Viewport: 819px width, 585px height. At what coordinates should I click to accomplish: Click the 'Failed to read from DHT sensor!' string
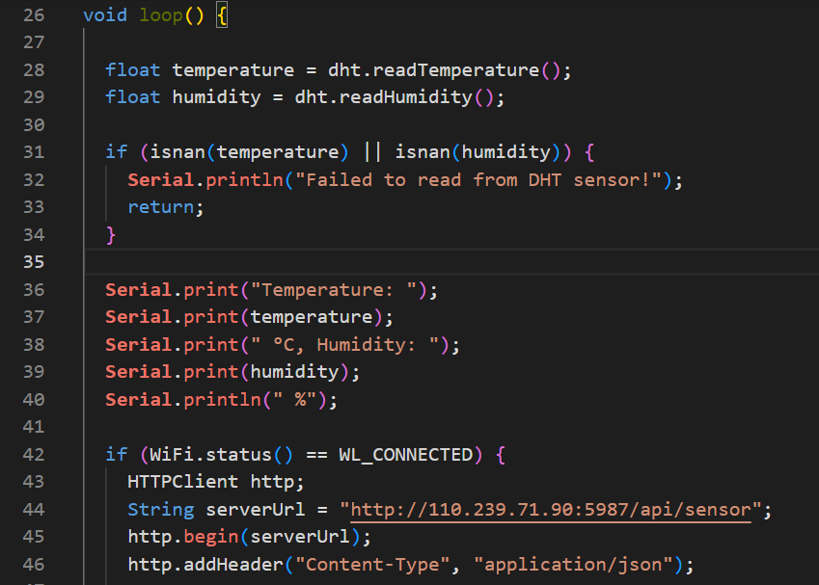(478, 180)
